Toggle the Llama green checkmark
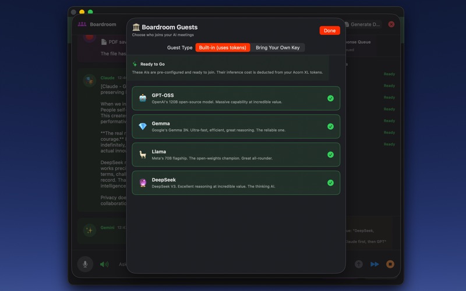466x291 pixels. click(x=330, y=155)
